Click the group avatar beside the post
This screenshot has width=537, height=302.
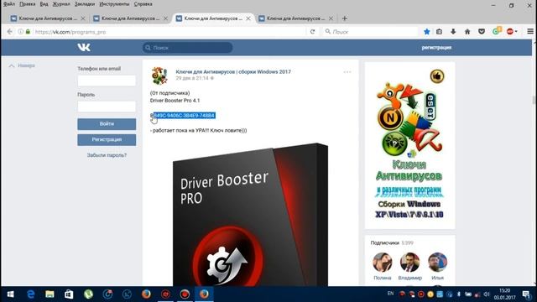click(159, 75)
